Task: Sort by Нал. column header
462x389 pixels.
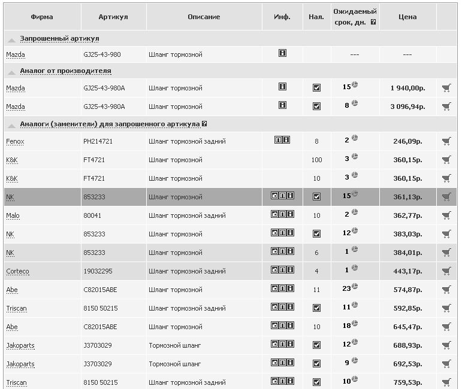Action: [x=316, y=17]
